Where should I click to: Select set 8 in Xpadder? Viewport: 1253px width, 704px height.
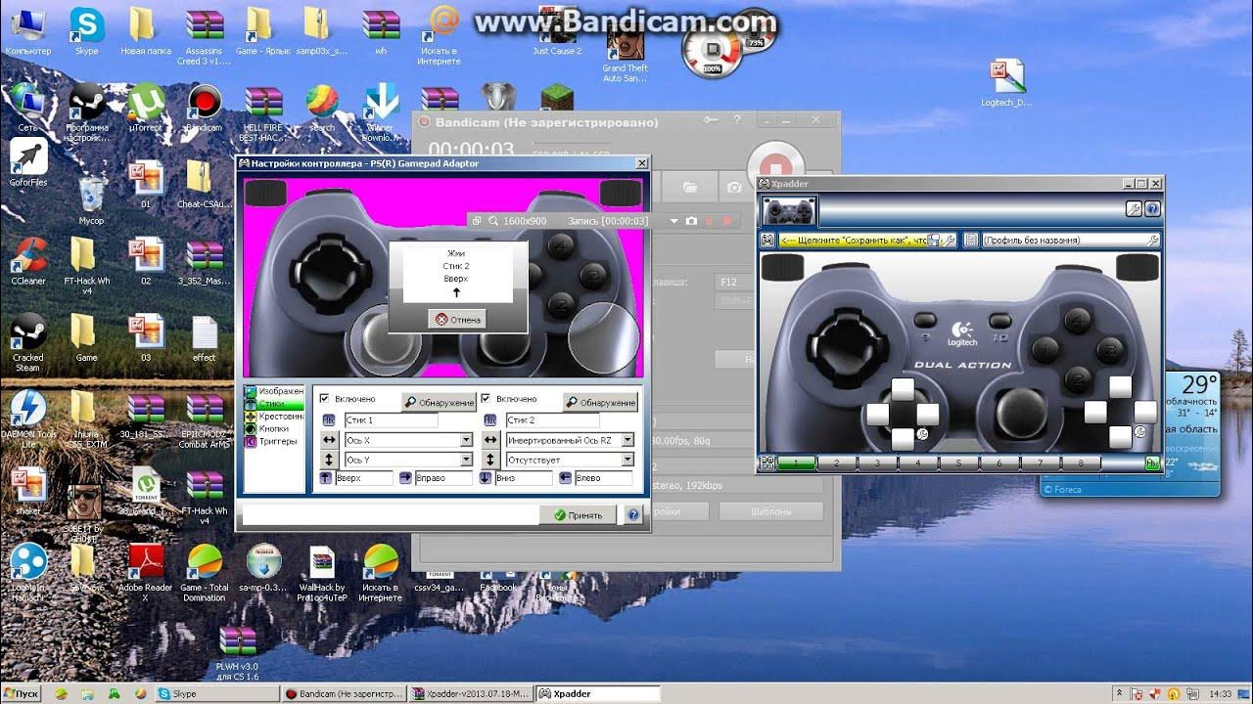pyautogui.click(x=1081, y=463)
